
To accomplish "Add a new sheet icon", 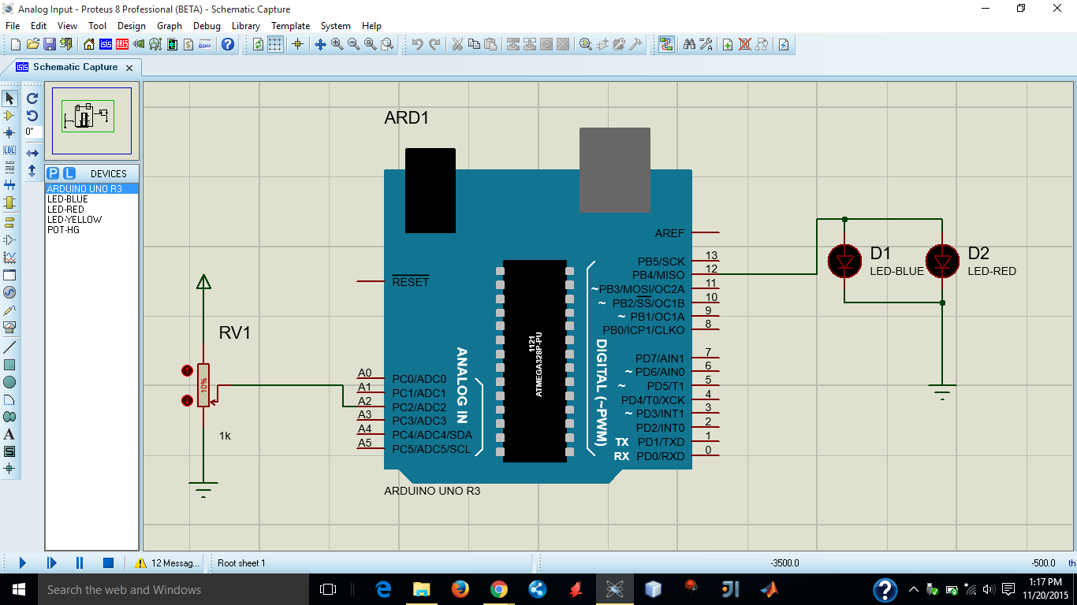I will [728, 44].
